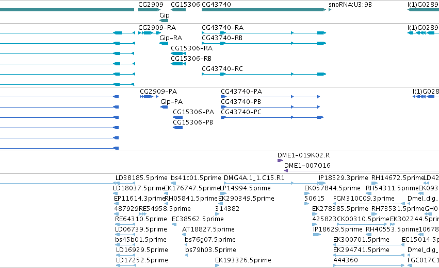Select EST EK290349.5prime
This screenshot has height=268, width=439.
coord(246,199)
